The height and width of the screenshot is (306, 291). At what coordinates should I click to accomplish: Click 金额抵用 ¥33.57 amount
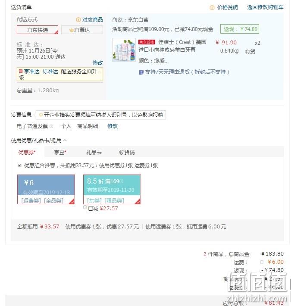[50, 227]
